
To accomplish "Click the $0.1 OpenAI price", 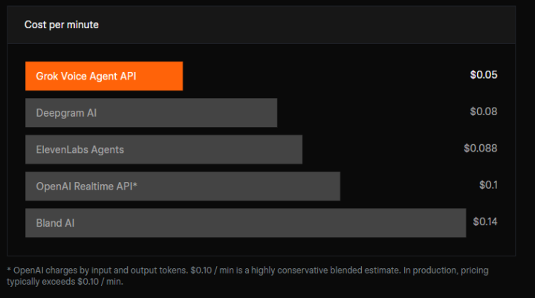I will pos(488,184).
